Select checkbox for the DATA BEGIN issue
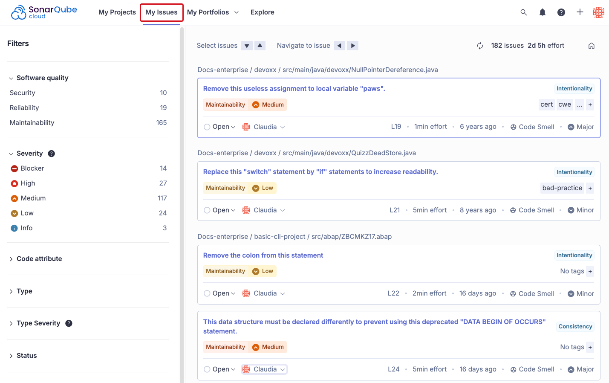The image size is (609, 383). (207, 369)
